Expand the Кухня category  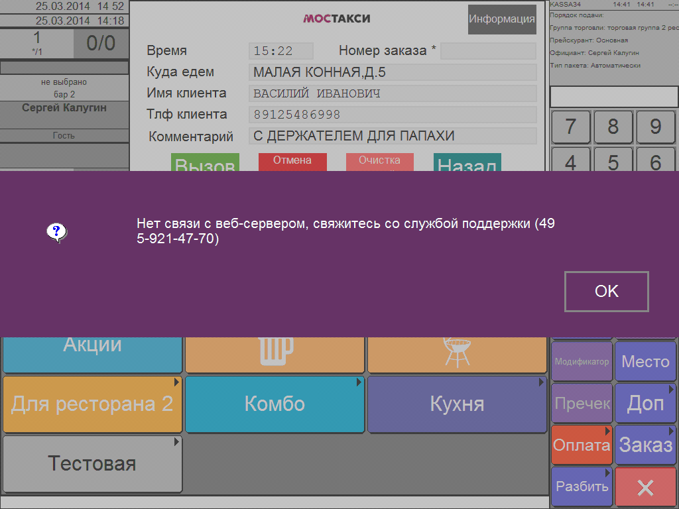click(x=457, y=404)
